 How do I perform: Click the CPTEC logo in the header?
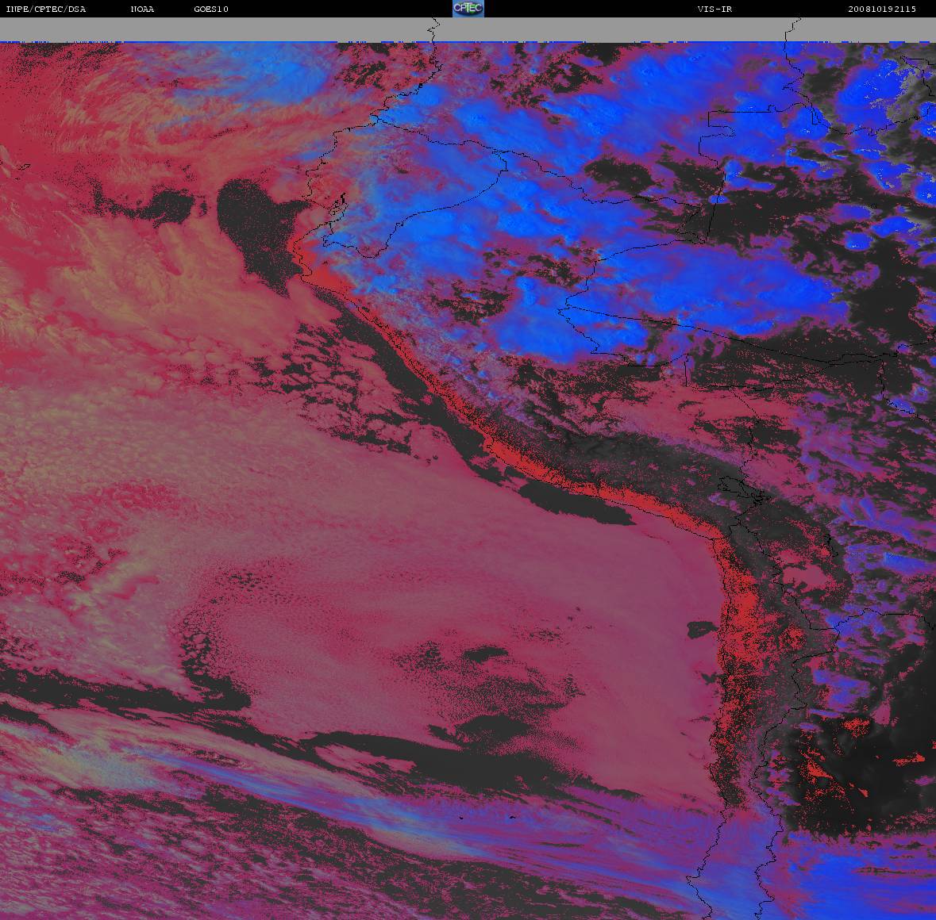(468, 9)
